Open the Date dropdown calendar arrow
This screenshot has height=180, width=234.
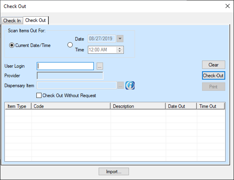[120, 39]
